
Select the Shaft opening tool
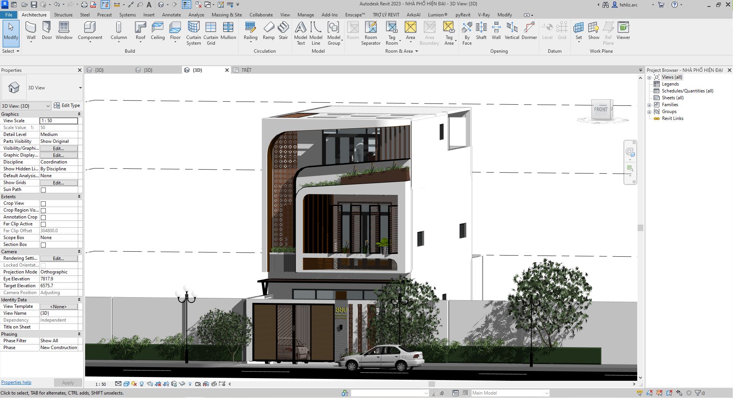[x=481, y=28]
